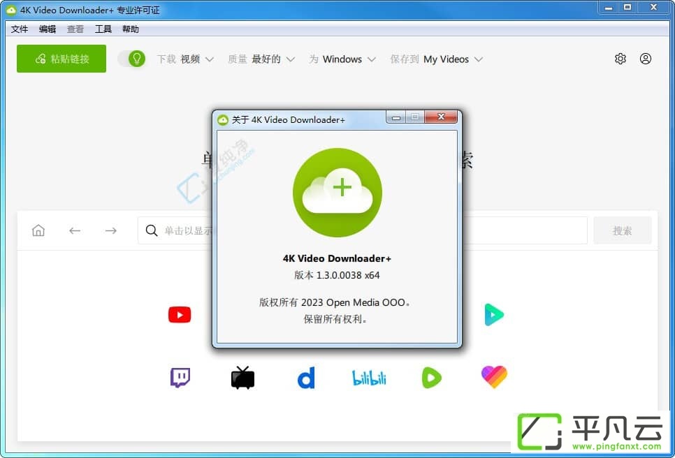Screen dimensions: 675x458
Task: Toggle the smart mode lightbulb switch
Action: [132, 59]
